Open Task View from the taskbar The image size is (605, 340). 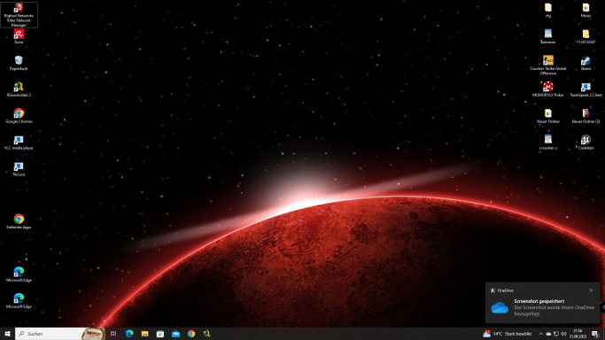113,334
